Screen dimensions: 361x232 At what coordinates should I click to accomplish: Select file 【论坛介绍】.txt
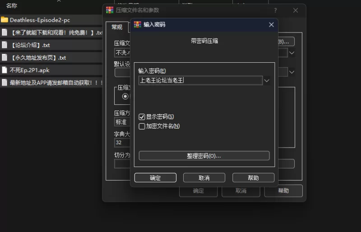coord(30,45)
